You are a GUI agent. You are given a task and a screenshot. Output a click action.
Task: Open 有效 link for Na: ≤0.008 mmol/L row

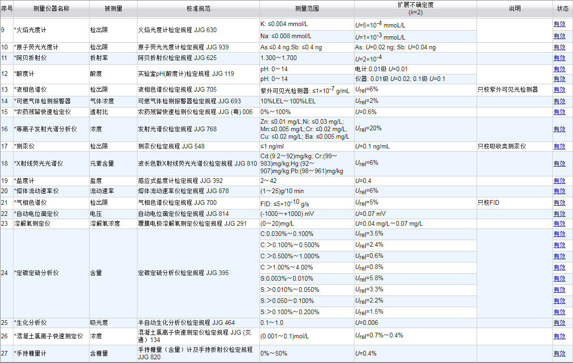coord(559,36)
